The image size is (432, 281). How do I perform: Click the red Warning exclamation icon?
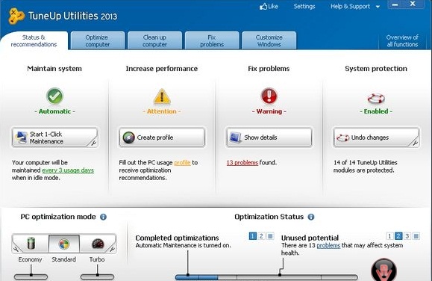[x=269, y=96]
